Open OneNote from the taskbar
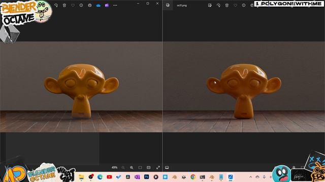Screen dimensions: 325x182 (x=137, y=177)
